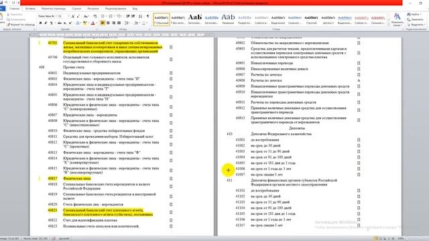Click the horizontal ruler above the page
The height and width of the screenshot is (241, 429).
[122, 35]
